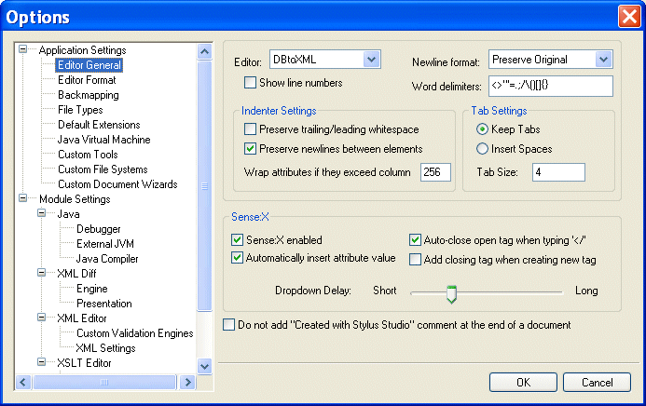The width and height of the screenshot is (646, 406).
Task: Disable Sense:X enabled checkbox
Action: [x=238, y=239]
